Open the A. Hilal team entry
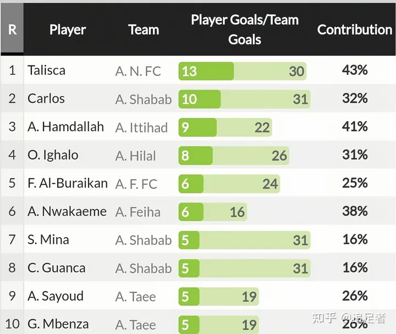This screenshot has width=396, height=334. point(135,156)
